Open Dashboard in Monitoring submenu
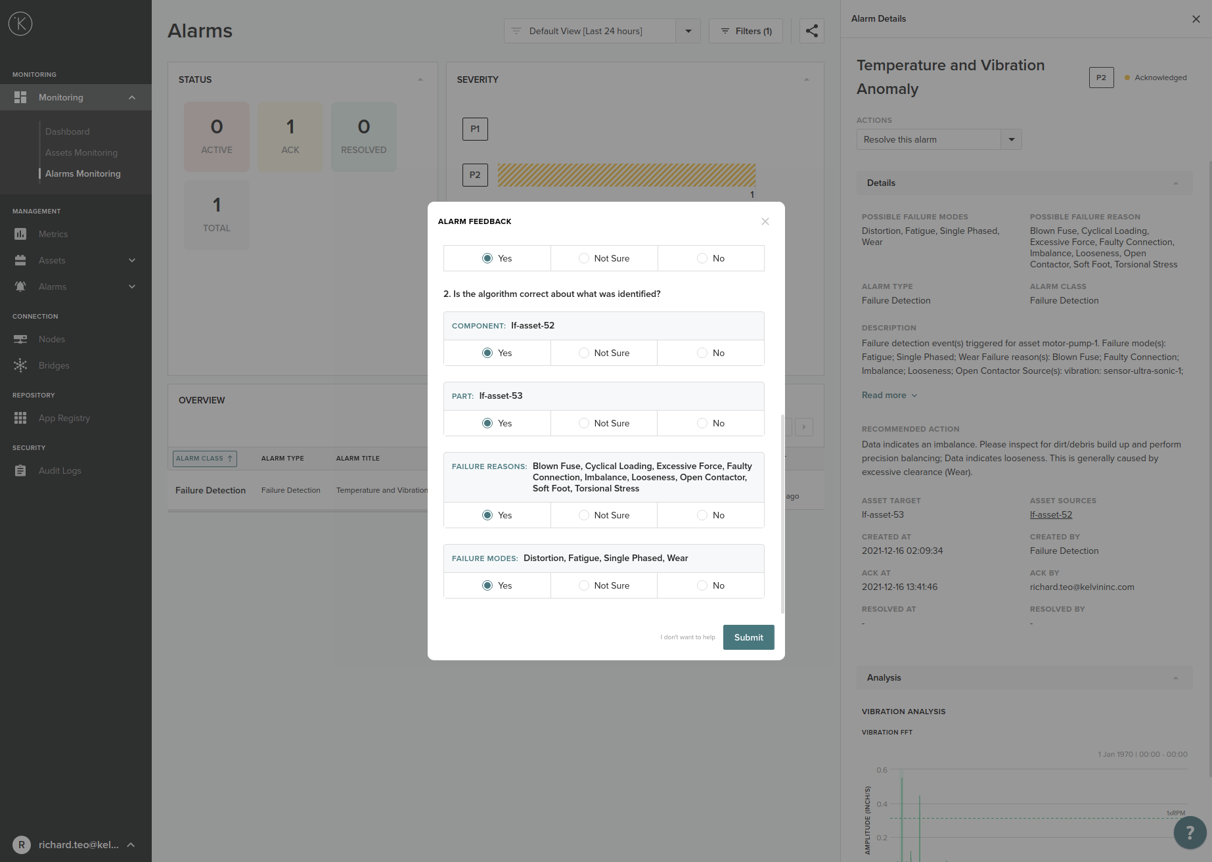The image size is (1212, 862). [x=68, y=131]
